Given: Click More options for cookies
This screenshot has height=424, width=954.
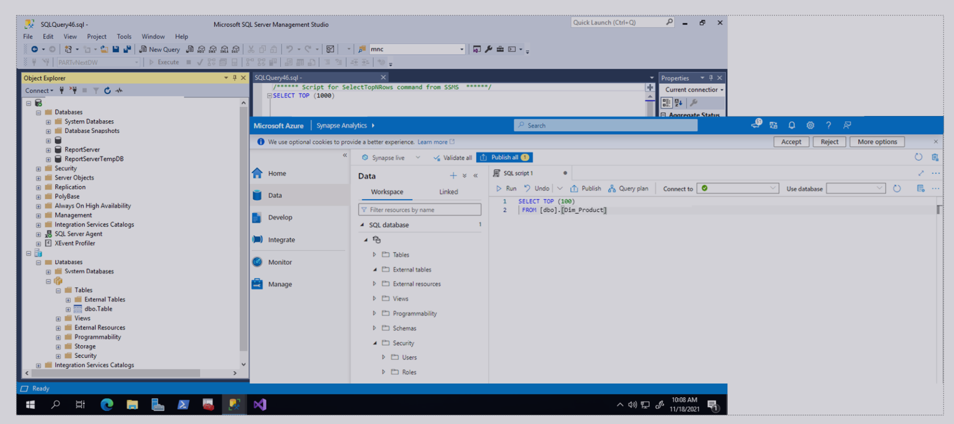Looking at the screenshot, I should click(877, 142).
